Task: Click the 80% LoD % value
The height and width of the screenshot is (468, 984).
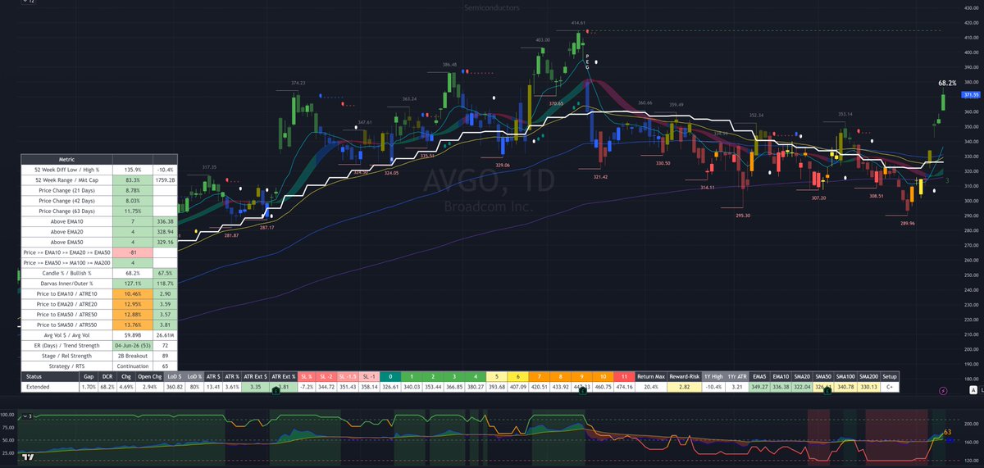Action: tap(194, 386)
